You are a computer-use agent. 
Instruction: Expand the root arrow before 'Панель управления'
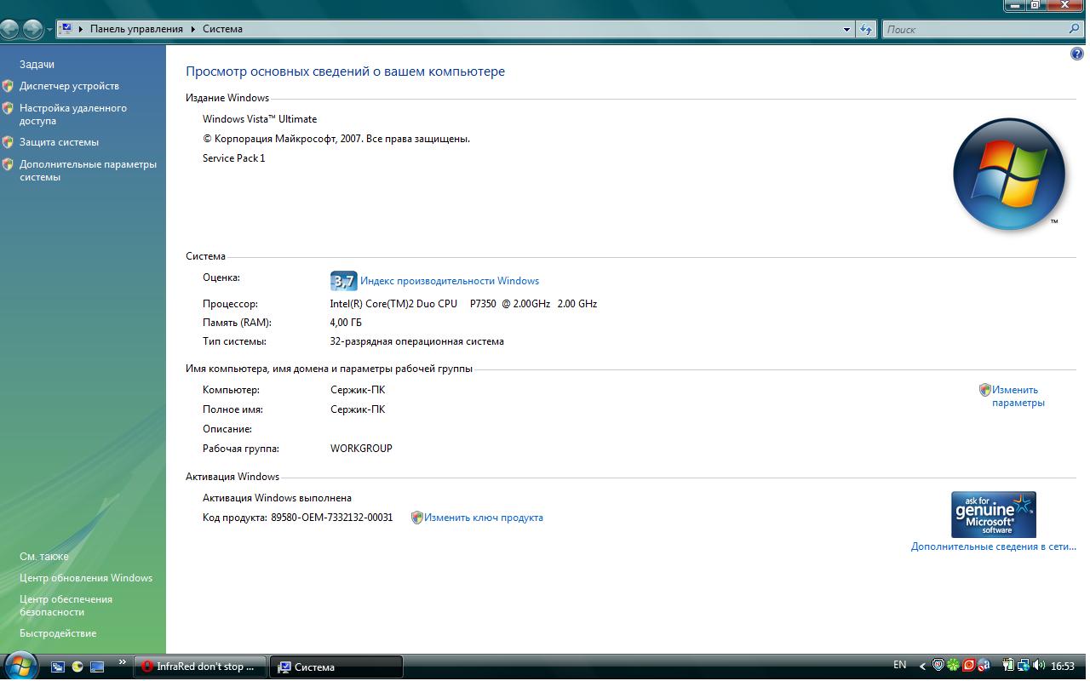pos(81,29)
